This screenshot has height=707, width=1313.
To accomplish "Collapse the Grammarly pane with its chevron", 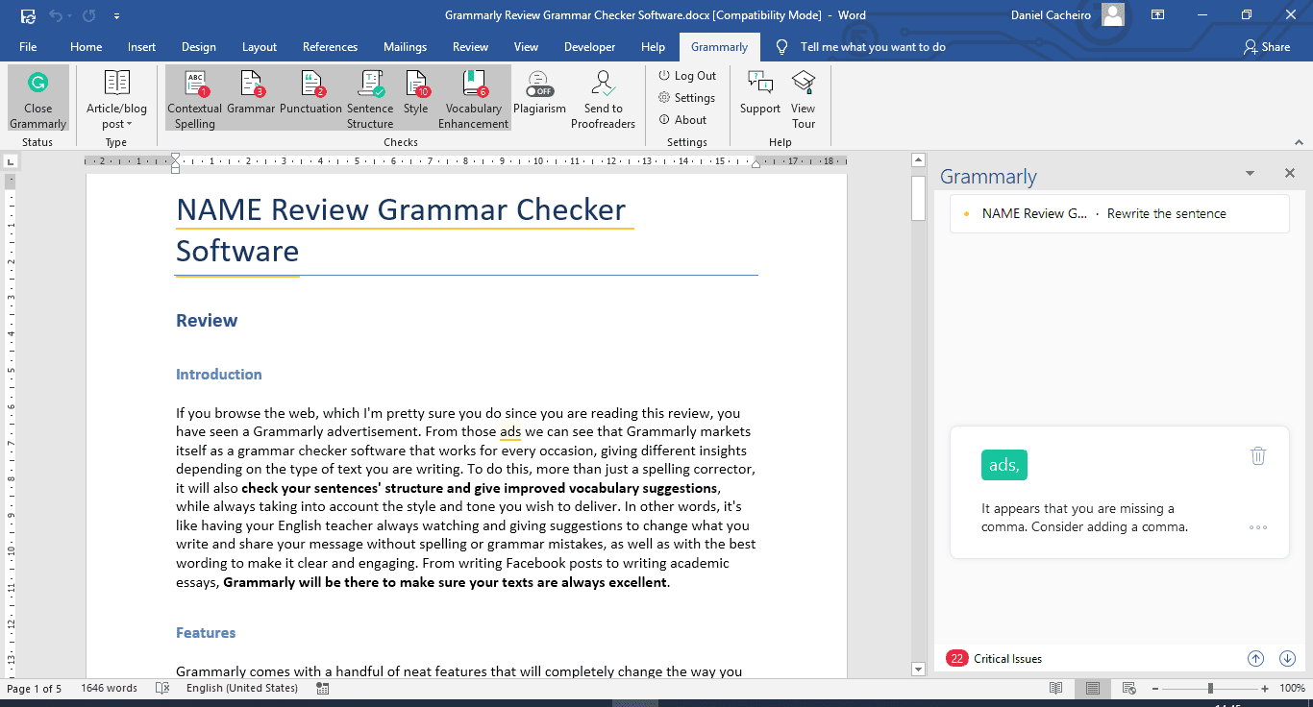I will pos(1250,173).
